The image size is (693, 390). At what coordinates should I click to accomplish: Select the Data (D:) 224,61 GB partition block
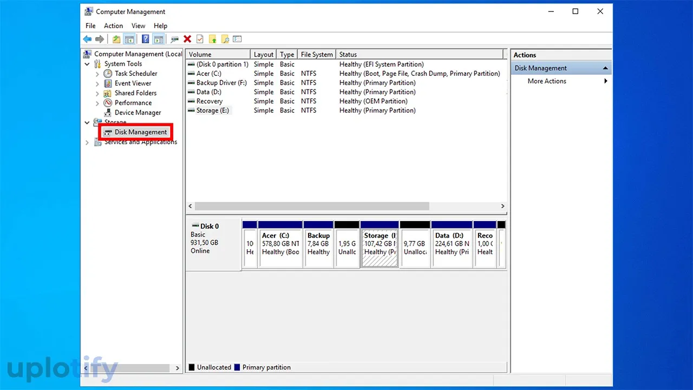pos(452,244)
